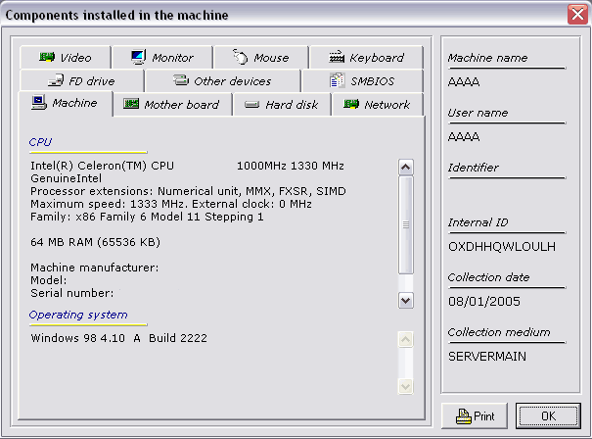Click Collection medium 'SERVERMAIN'
The width and height of the screenshot is (592, 439).
(x=487, y=356)
